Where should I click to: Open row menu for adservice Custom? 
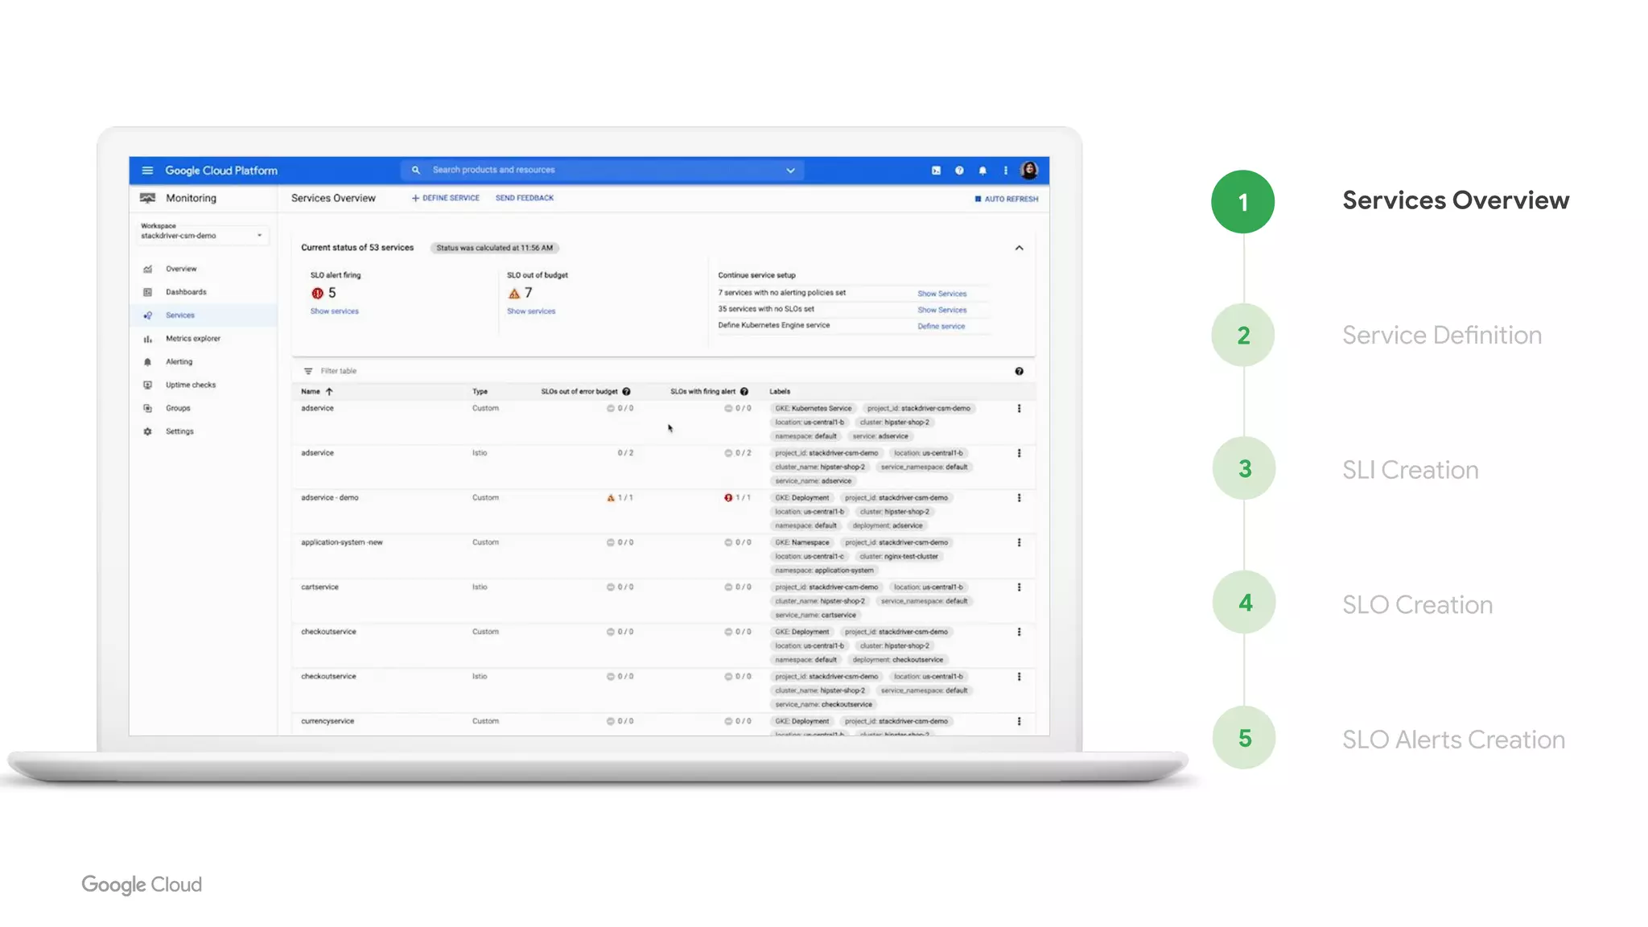tap(1019, 409)
